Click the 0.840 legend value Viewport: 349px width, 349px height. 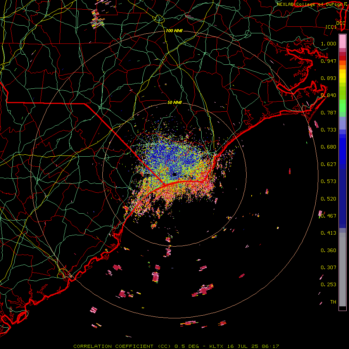(x=328, y=95)
